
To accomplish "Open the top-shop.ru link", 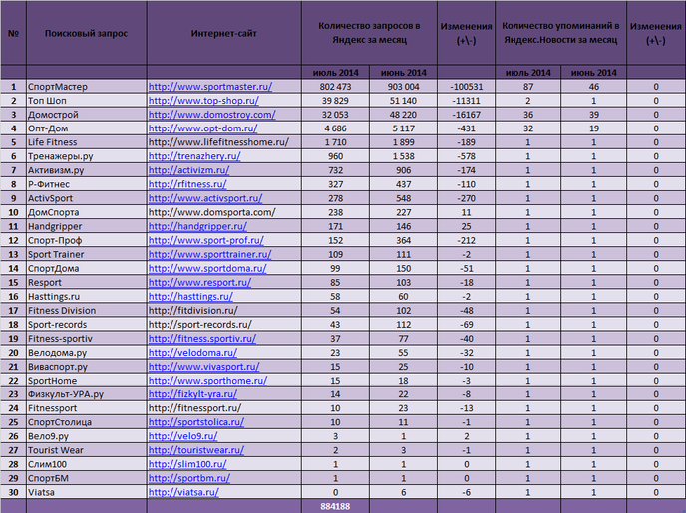I will coord(203,101).
